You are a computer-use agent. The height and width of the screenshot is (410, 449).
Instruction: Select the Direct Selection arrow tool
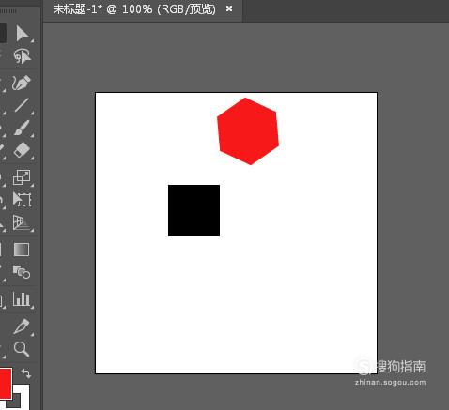pos(22,34)
